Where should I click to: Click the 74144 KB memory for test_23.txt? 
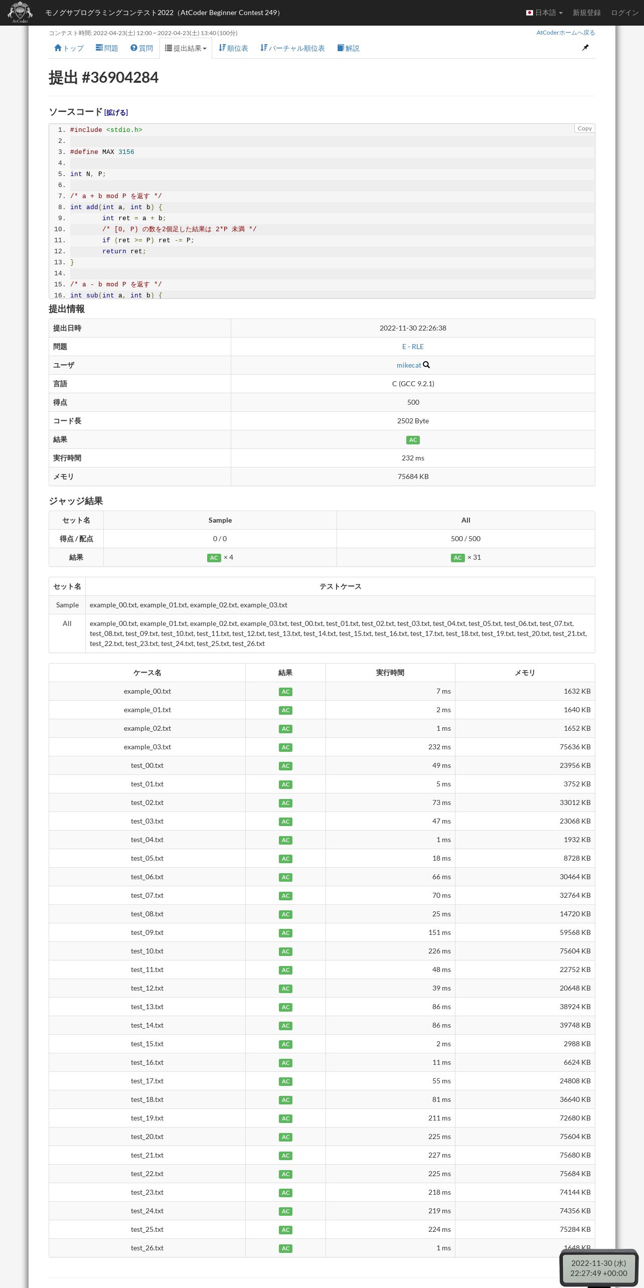(575, 1192)
